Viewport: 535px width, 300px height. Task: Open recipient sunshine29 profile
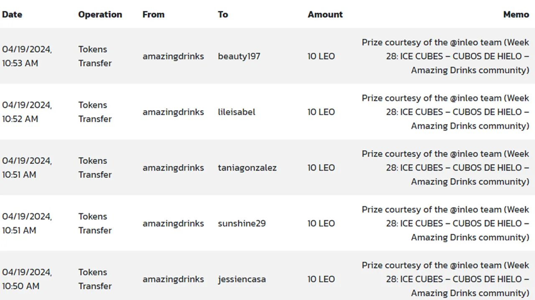242,223
